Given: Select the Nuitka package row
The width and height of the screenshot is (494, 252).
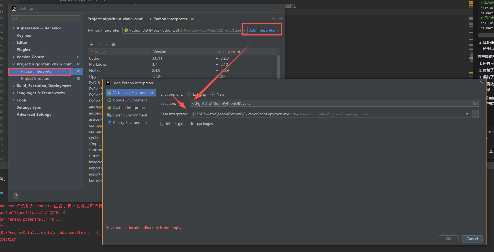Looking at the screenshot, I should pos(183,70).
